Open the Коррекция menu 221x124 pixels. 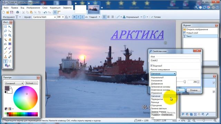pos(55,8)
